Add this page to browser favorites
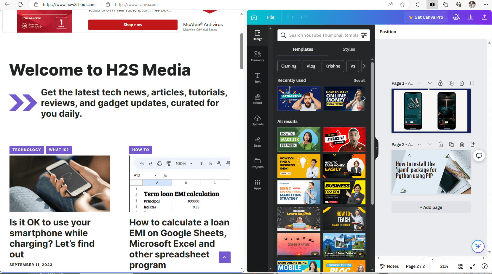Image resolution: width=492 pixels, height=274 pixels. pyautogui.click(x=402, y=4)
